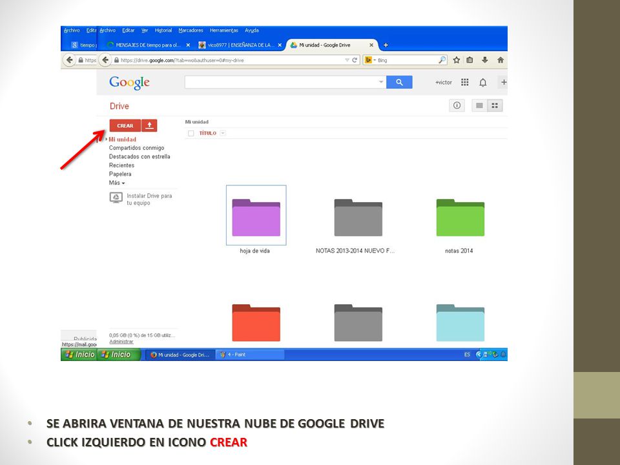This screenshot has width=620, height=465.
Task: Click the Google logo
Action: [129, 83]
